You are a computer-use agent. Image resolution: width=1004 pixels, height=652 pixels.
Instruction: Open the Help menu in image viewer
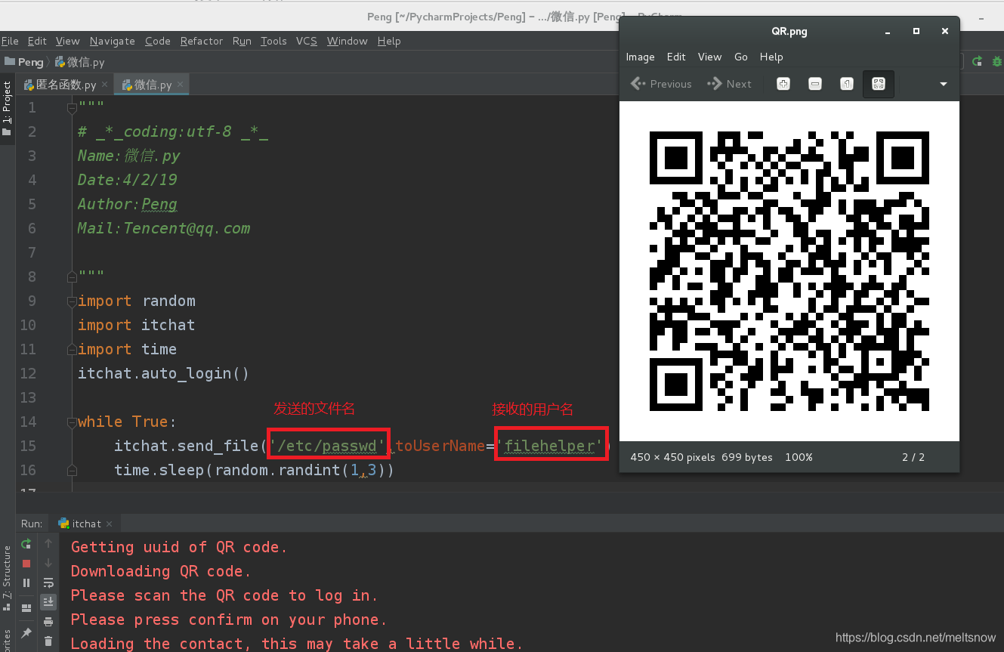click(771, 57)
